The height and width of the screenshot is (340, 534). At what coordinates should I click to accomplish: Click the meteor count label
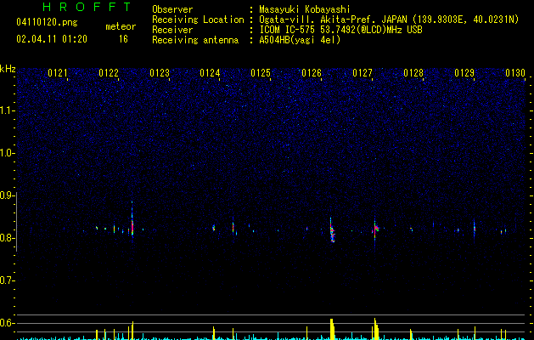click(x=121, y=26)
